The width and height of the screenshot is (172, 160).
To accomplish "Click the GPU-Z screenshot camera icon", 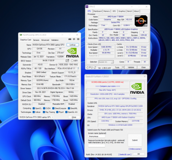I will coord(70,39).
